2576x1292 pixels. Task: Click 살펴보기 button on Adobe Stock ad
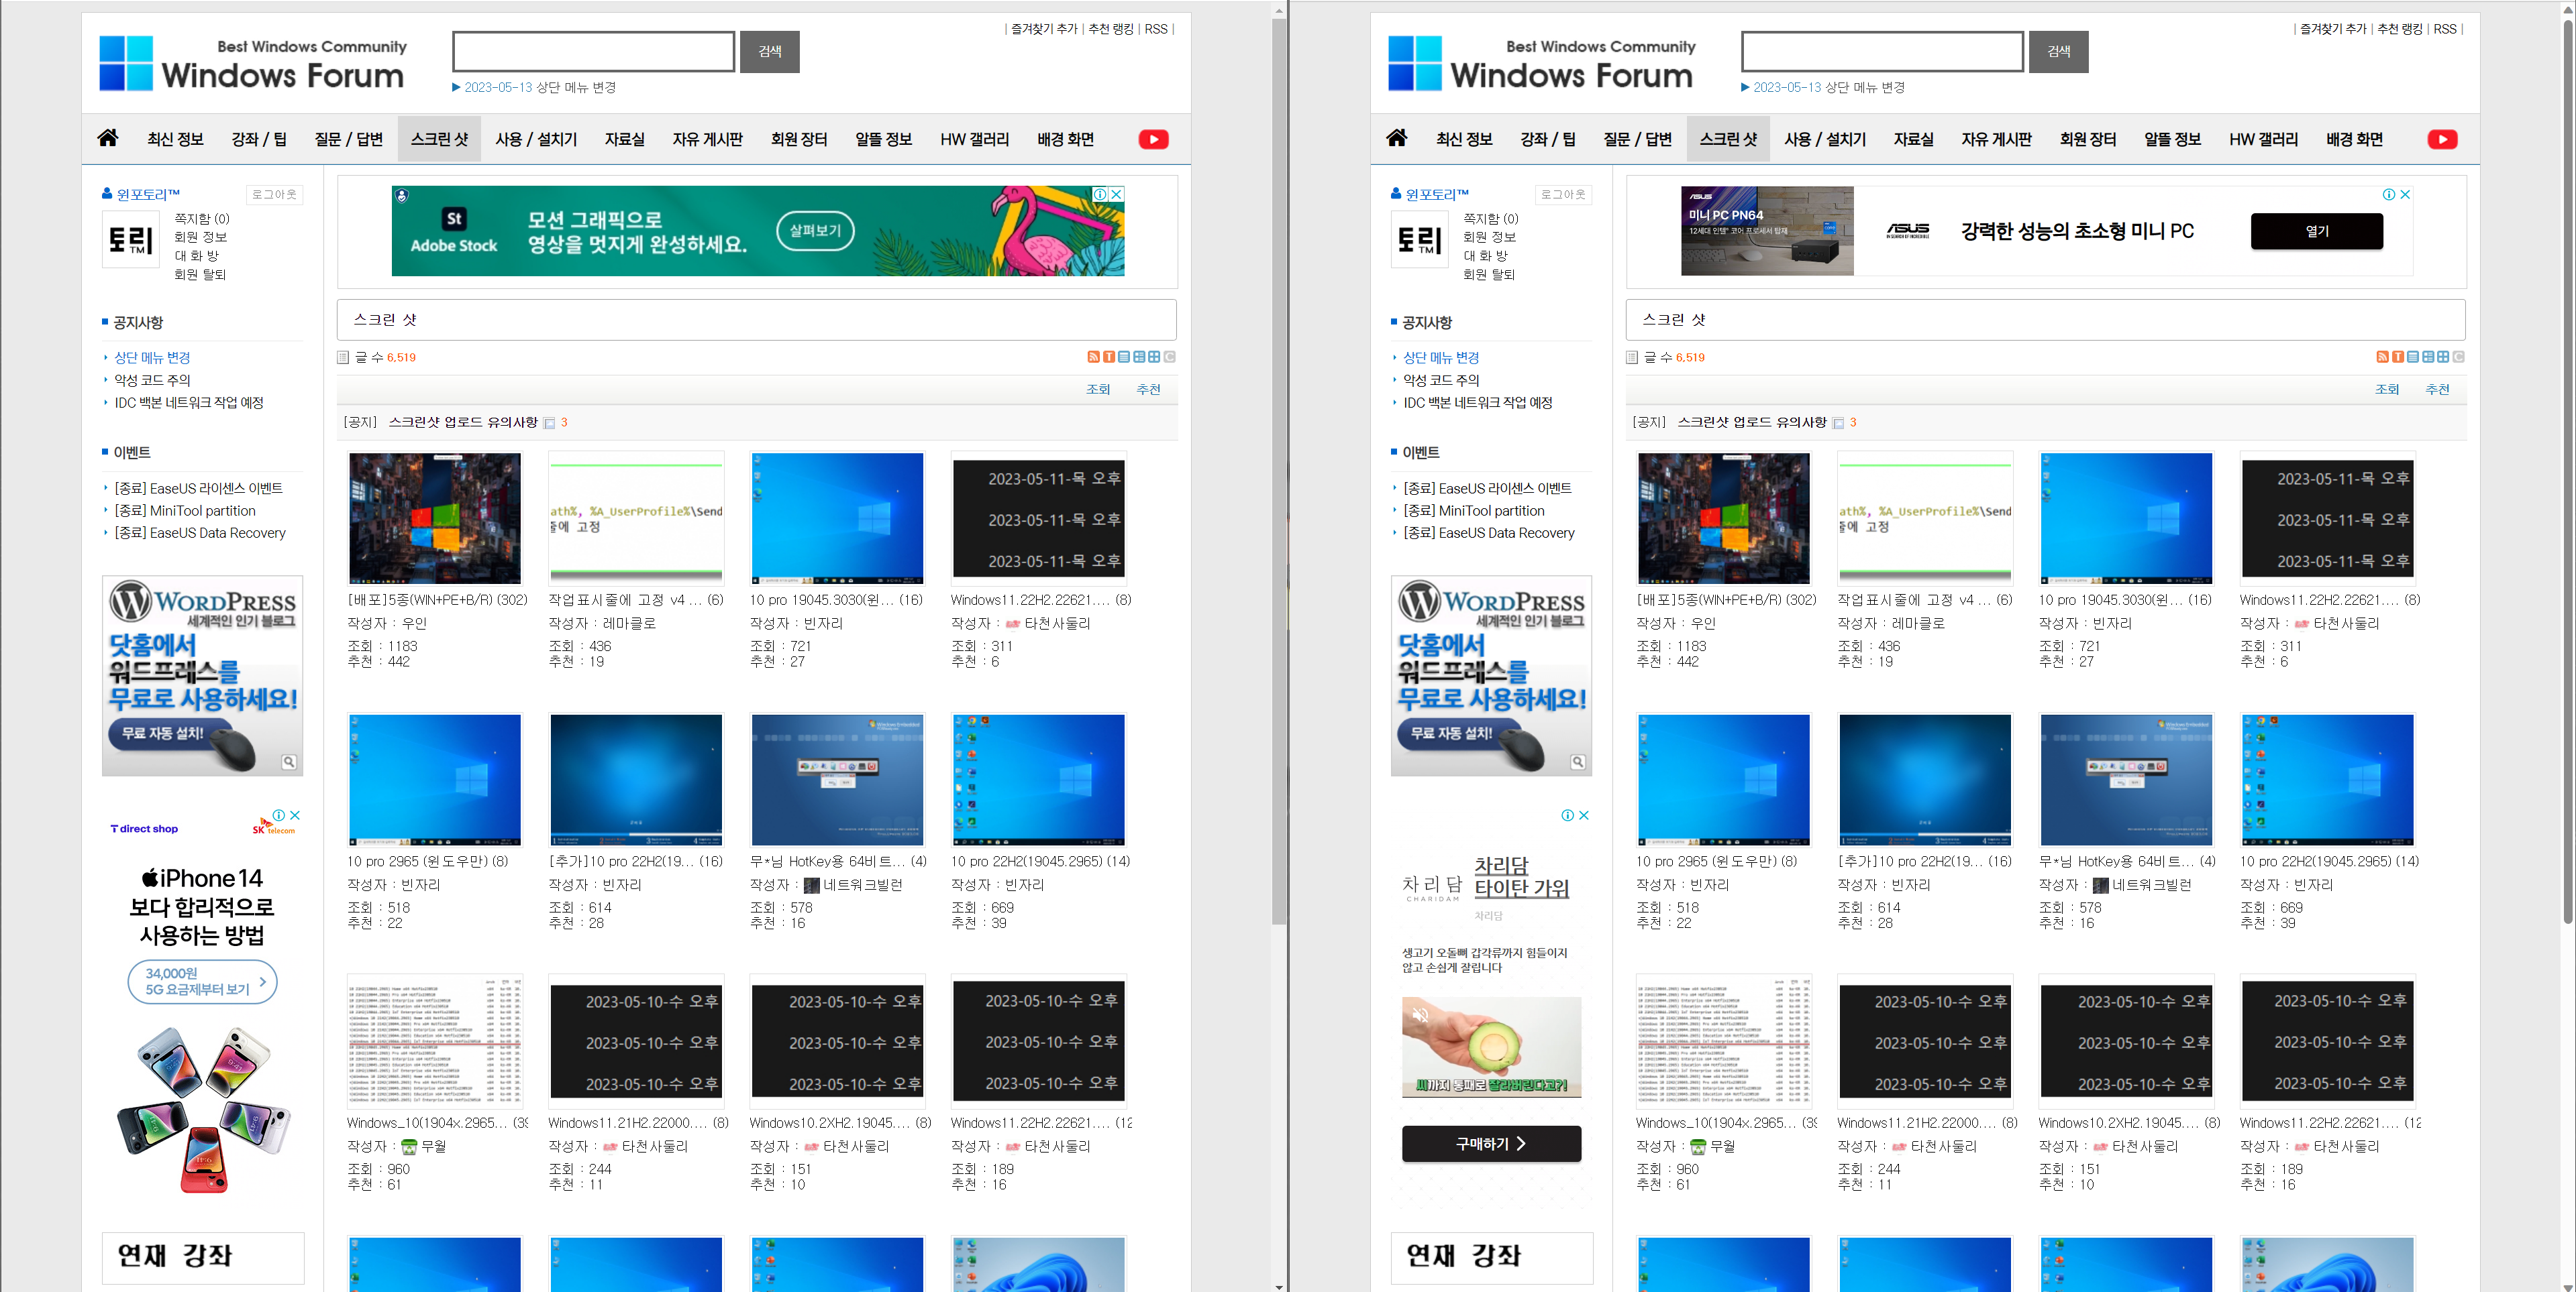click(x=815, y=231)
